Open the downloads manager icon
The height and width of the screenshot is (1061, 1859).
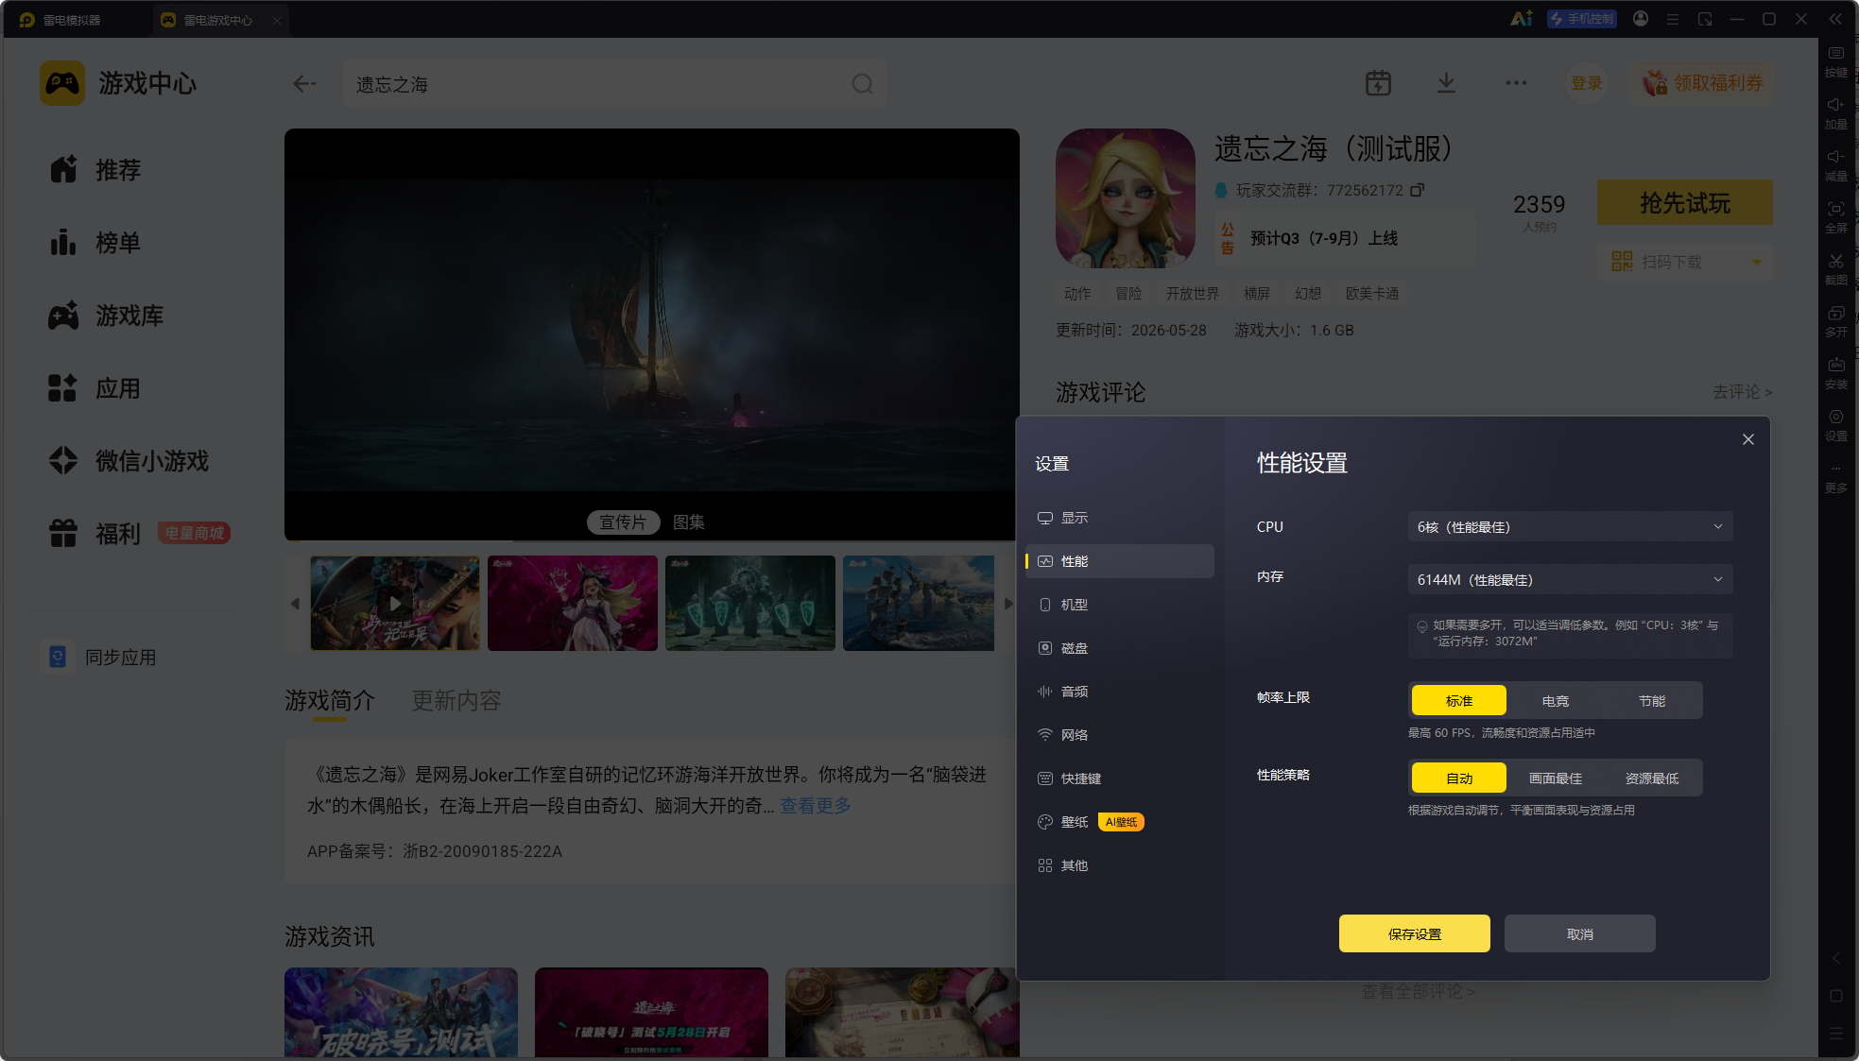point(1446,83)
